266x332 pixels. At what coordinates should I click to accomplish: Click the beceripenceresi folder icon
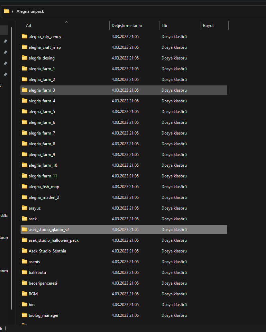click(x=25, y=283)
